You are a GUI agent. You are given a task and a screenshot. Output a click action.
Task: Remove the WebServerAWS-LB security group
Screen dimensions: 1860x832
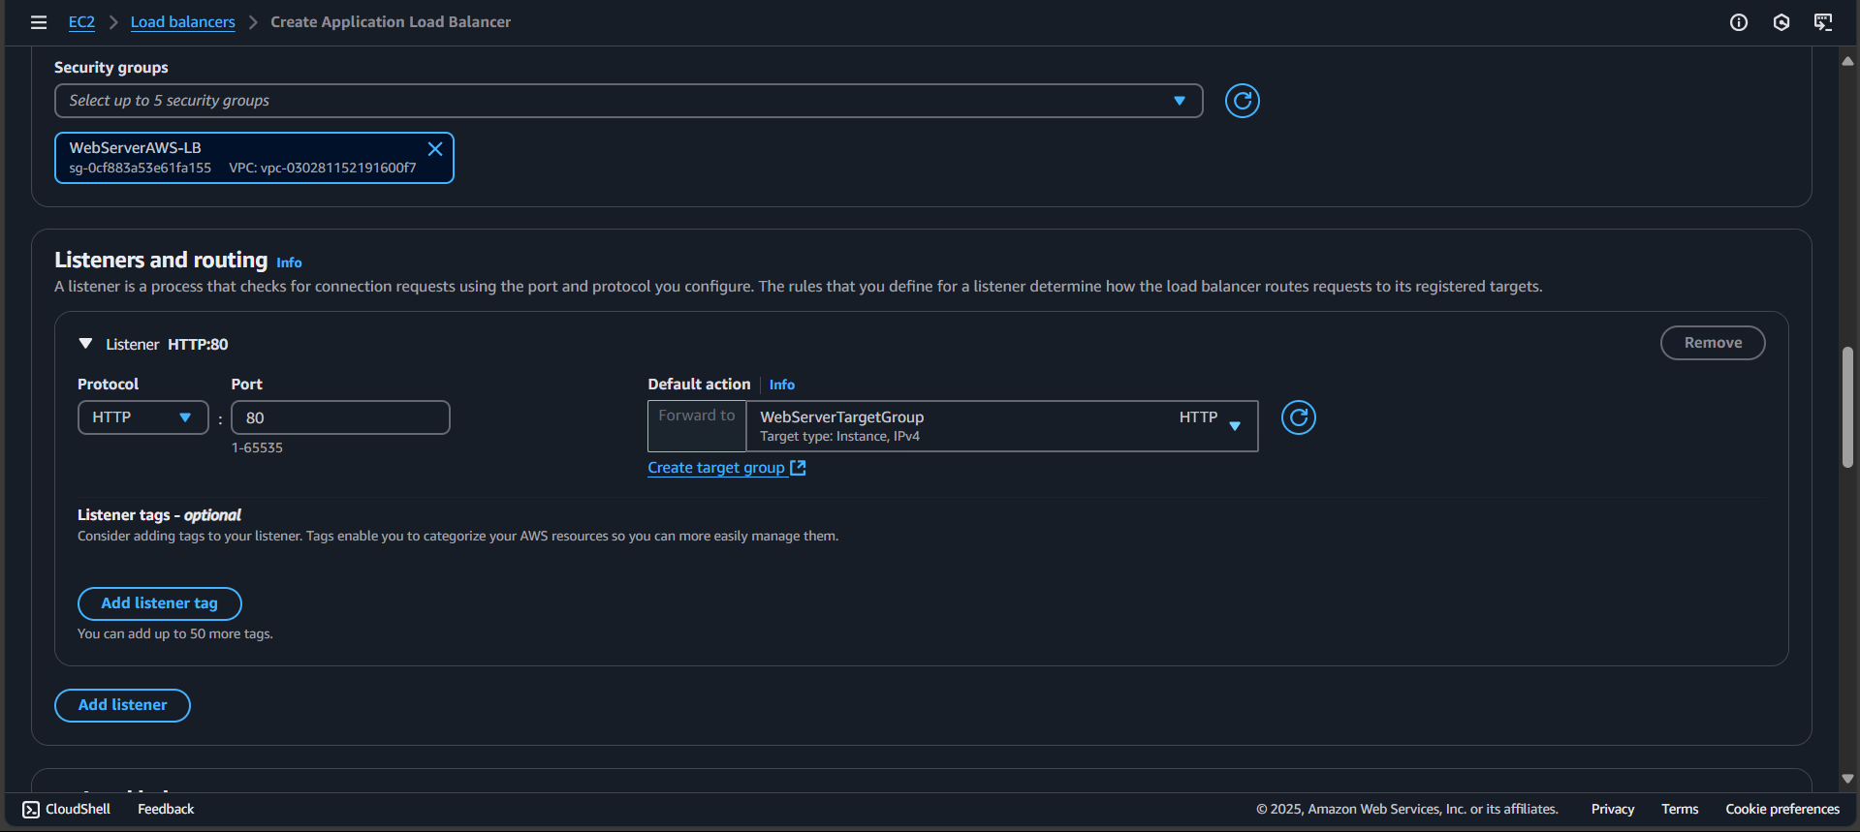(435, 148)
